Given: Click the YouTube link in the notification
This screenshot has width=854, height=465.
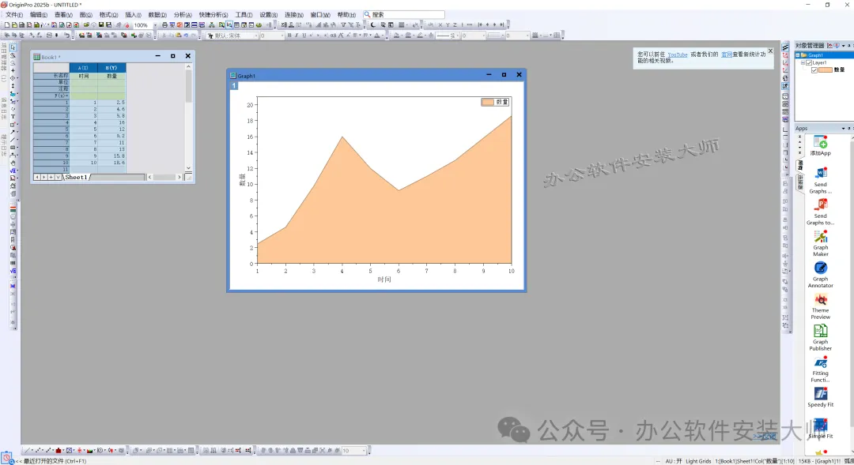Looking at the screenshot, I should (677, 54).
